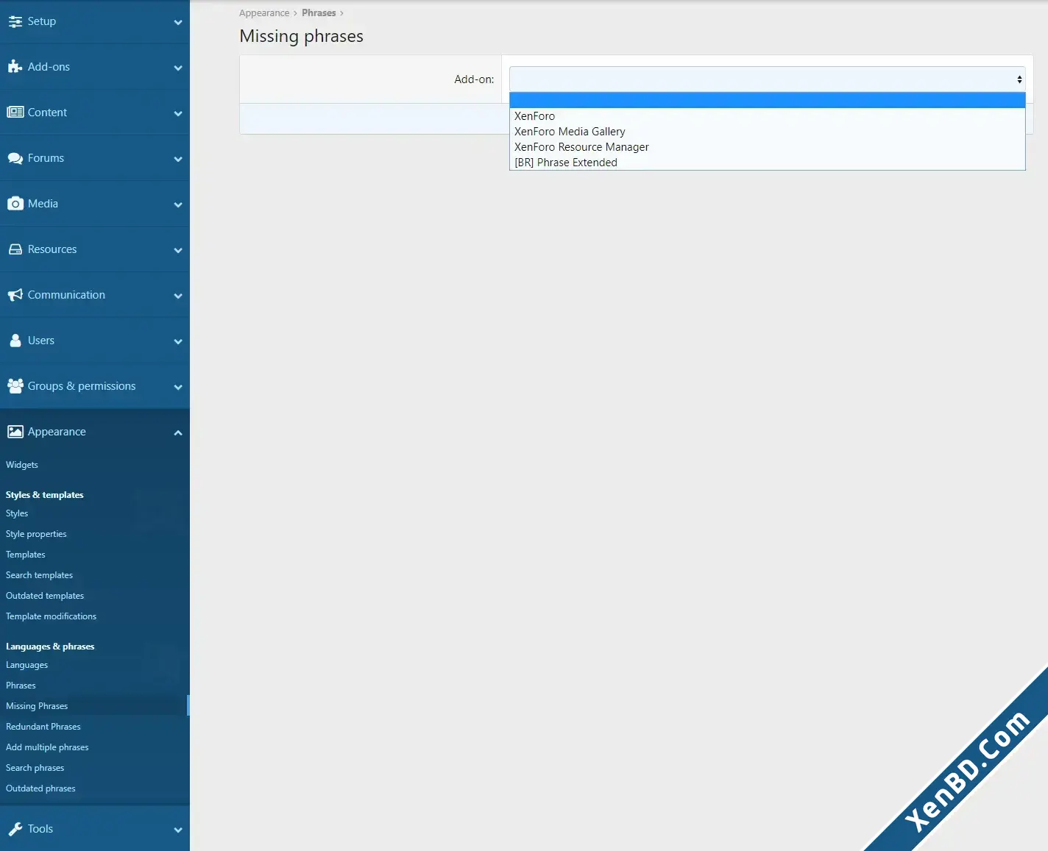Open Appearance breadcrumb link
The height and width of the screenshot is (851, 1048).
tap(264, 13)
